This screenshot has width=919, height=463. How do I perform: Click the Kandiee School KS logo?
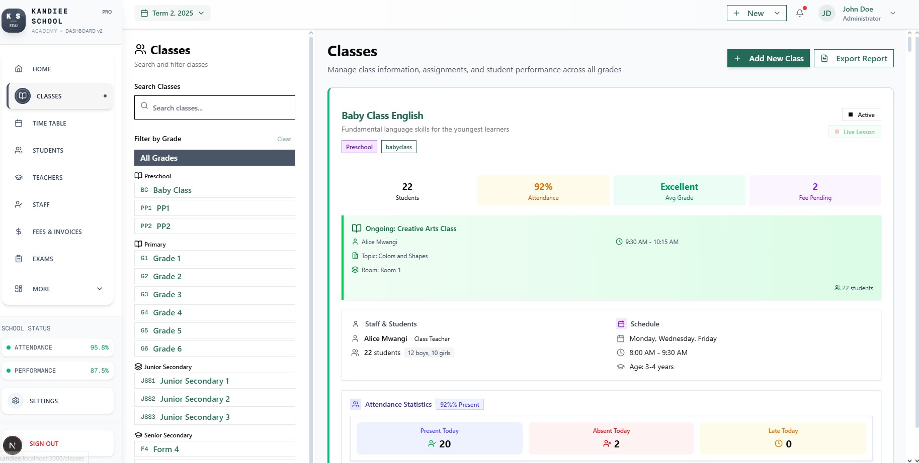point(14,21)
